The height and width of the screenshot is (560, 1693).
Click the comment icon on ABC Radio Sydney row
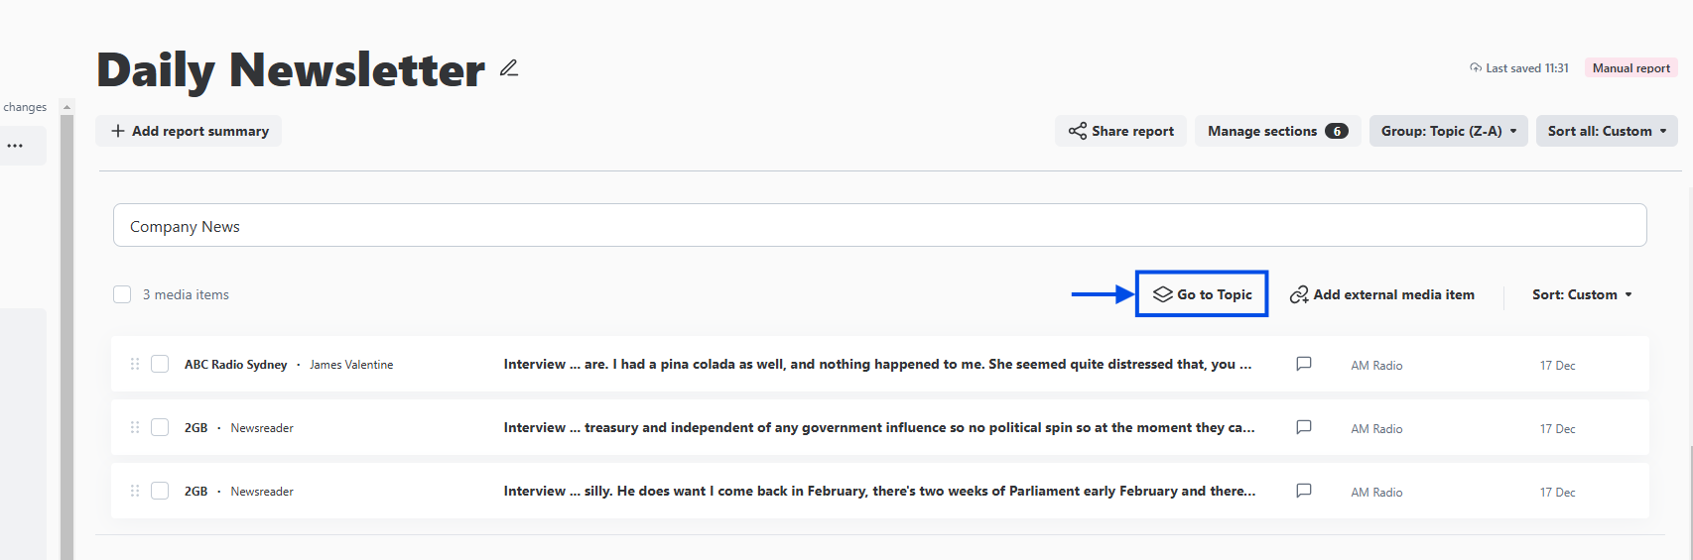[1304, 364]
